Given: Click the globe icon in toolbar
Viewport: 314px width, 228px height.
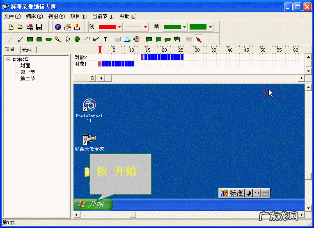Looking at the screenshot, I should coord(58,27).
